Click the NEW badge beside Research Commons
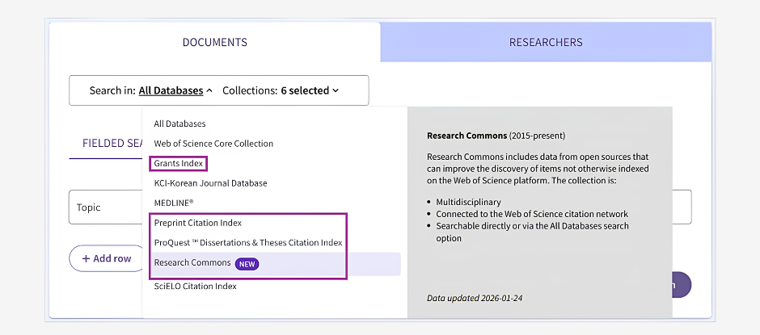The height and width of the screenshot is (335, 760). point(247,264)
